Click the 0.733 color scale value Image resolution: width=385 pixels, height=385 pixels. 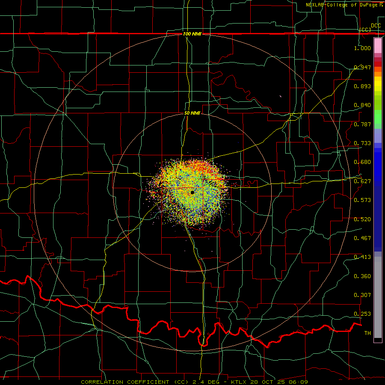[x=362, y=143]
